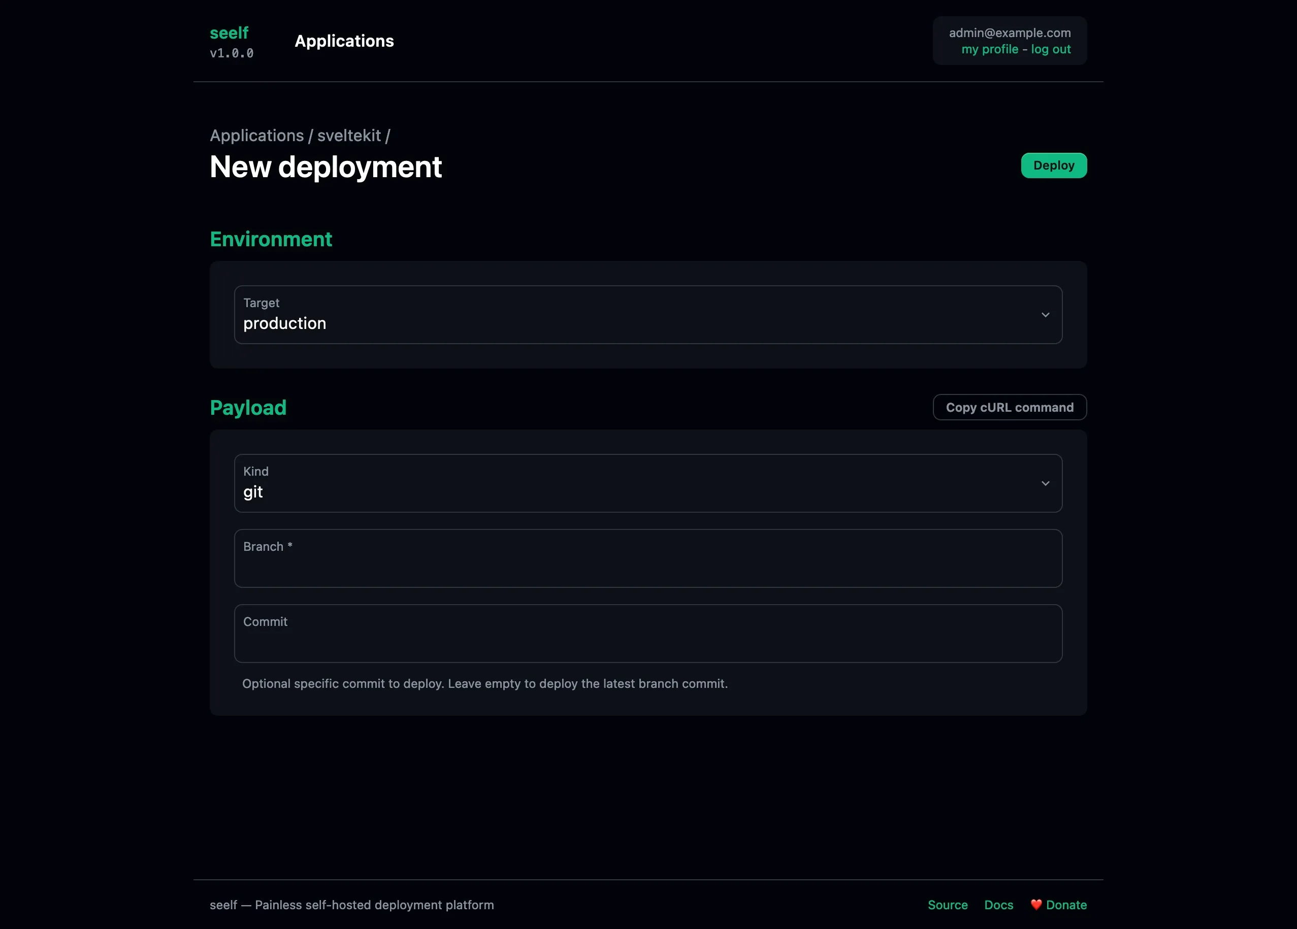Expand the Target chevron arrow

[x=1045, y=315]
